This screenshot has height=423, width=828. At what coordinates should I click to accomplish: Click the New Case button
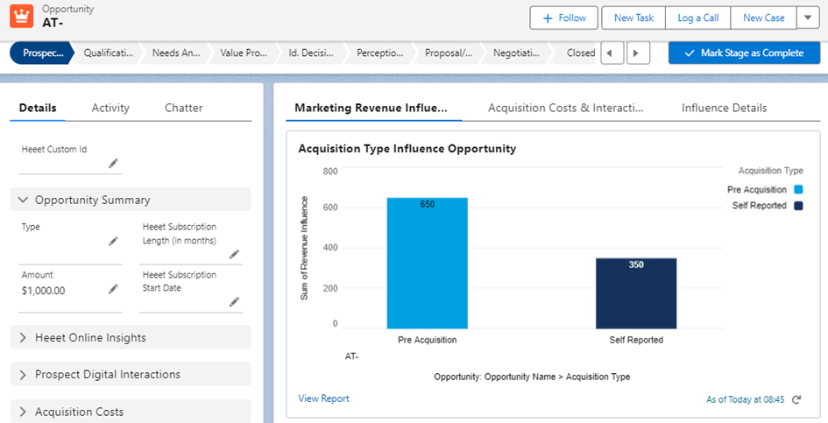(x=763, y=18)
